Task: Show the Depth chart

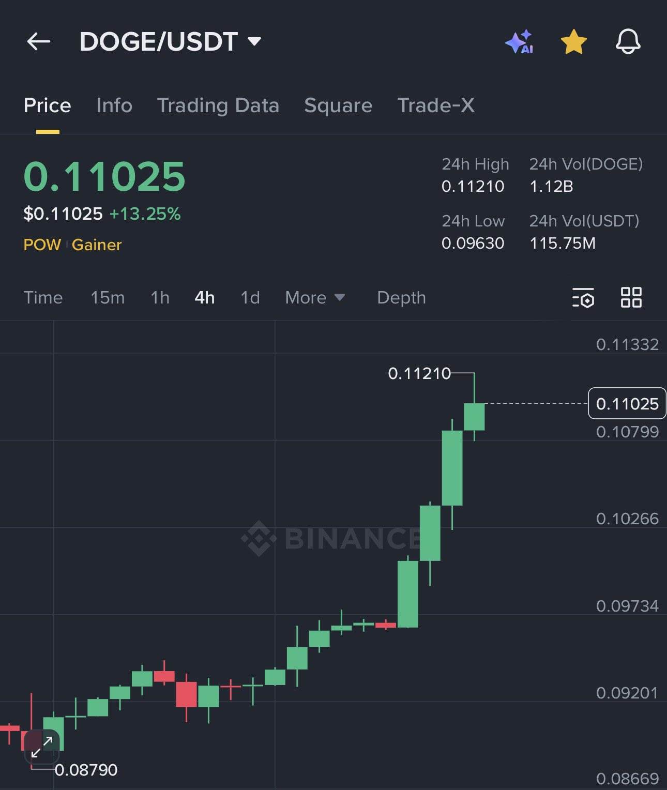Action: point(401,298)
